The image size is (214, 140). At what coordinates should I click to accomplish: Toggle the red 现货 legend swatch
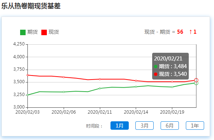coord(44,32)
